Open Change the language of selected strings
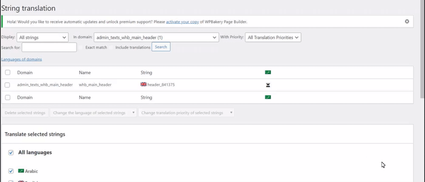425x182 pixels. tap(93, 113)
